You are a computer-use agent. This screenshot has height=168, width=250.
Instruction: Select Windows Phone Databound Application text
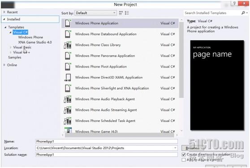coord(106,34)
